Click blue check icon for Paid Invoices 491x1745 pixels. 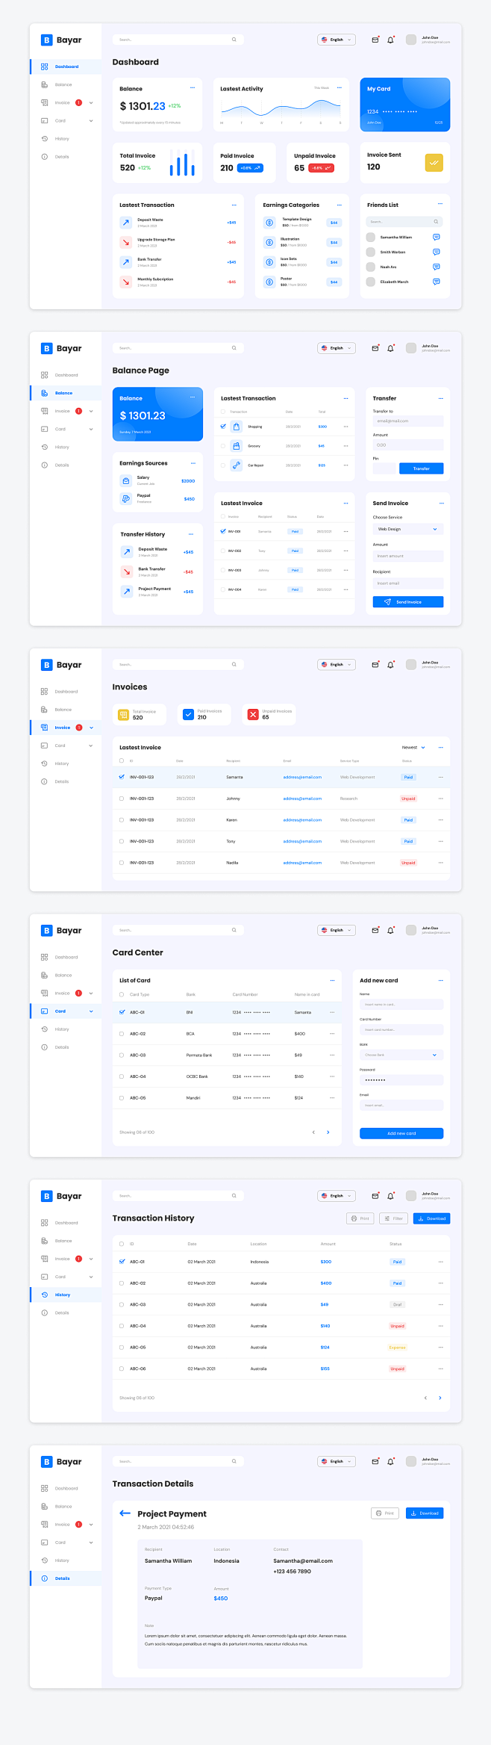pyautogui.click(x=189, y=714)
